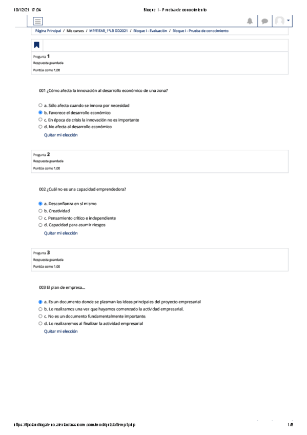The image size is (307, 435).
Task: Click Quitar mi elección under question 3
Action: pos(60,331)
